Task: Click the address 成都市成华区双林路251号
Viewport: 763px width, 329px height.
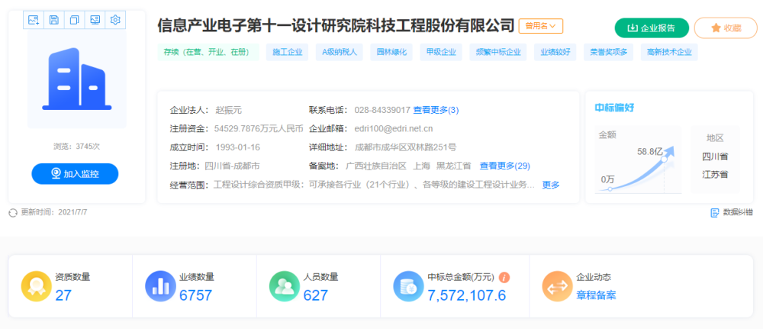Action: (405, 147)
